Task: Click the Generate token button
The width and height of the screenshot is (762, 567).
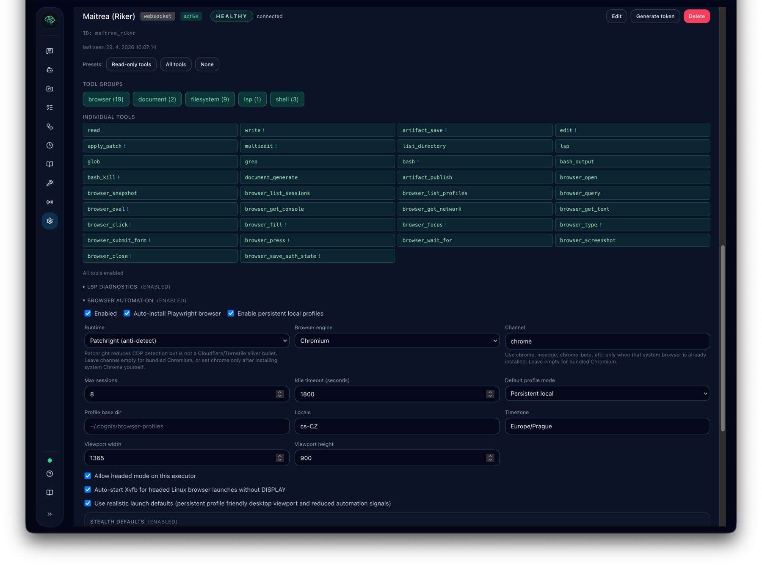Action: [655, 16]
